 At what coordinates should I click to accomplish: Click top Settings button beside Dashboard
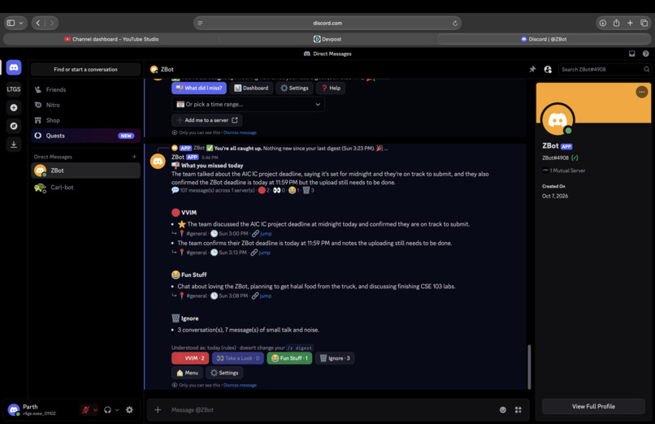(x=294, y=88)
